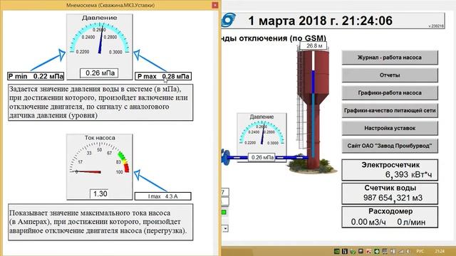Screen dimensions: 456x256
Task: Select the 0.26 мПа value under large Давление gauge
Action: coord(100,73)
